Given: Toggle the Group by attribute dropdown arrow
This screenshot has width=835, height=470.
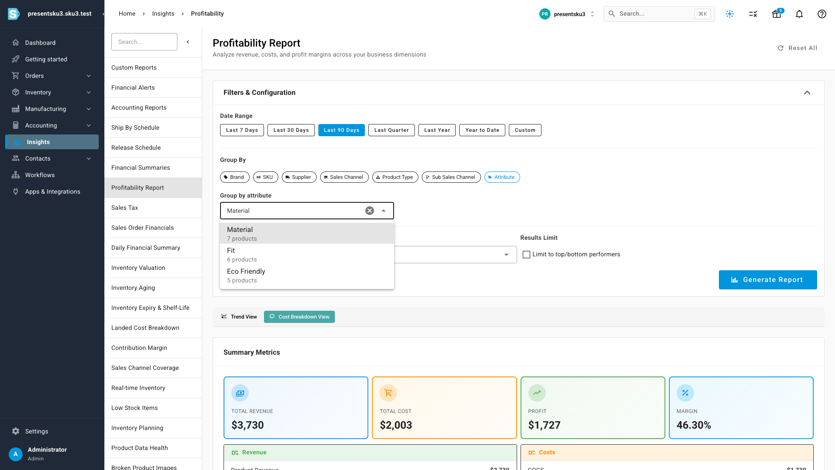Looking at the screenshot, I should pos(384,211).
